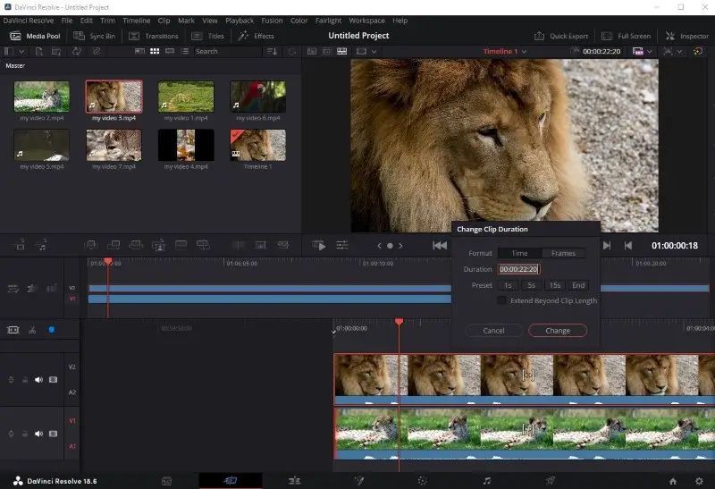Open the Project Settings gear icon
715x489 pixels.
(699, 481)
